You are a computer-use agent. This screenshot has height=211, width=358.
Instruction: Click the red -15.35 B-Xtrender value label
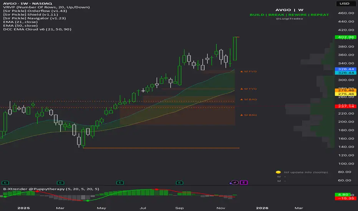pyautogui.click(x=346, y=198)
